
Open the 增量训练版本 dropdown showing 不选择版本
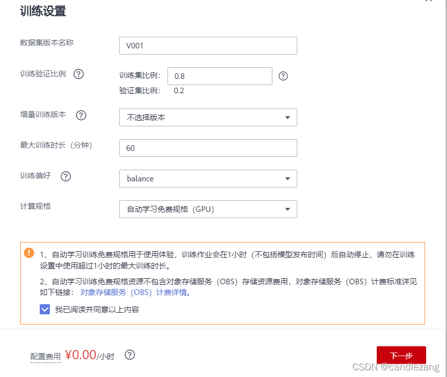(208, 118)
